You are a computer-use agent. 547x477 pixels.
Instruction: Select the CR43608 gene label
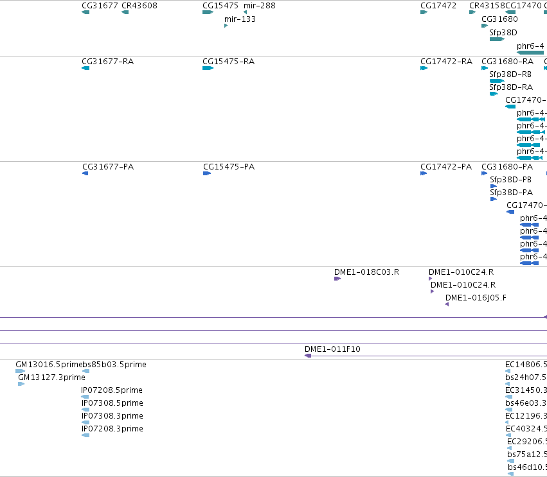pos(139,6)
